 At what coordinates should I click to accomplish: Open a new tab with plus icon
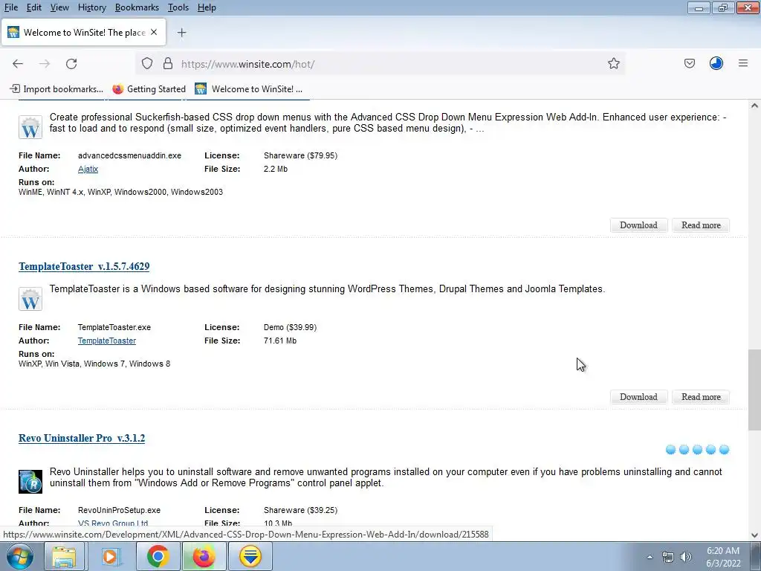click(x=181, y=33)
